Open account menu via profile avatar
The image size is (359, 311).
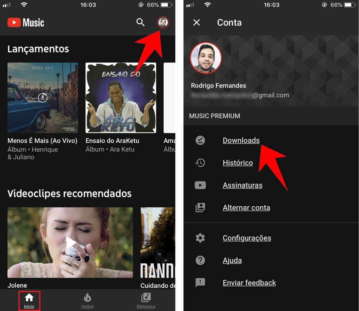(163, 23)
